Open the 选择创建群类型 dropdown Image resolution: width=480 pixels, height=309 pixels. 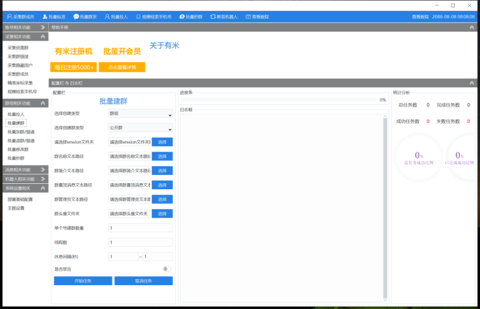coord(140,128)
